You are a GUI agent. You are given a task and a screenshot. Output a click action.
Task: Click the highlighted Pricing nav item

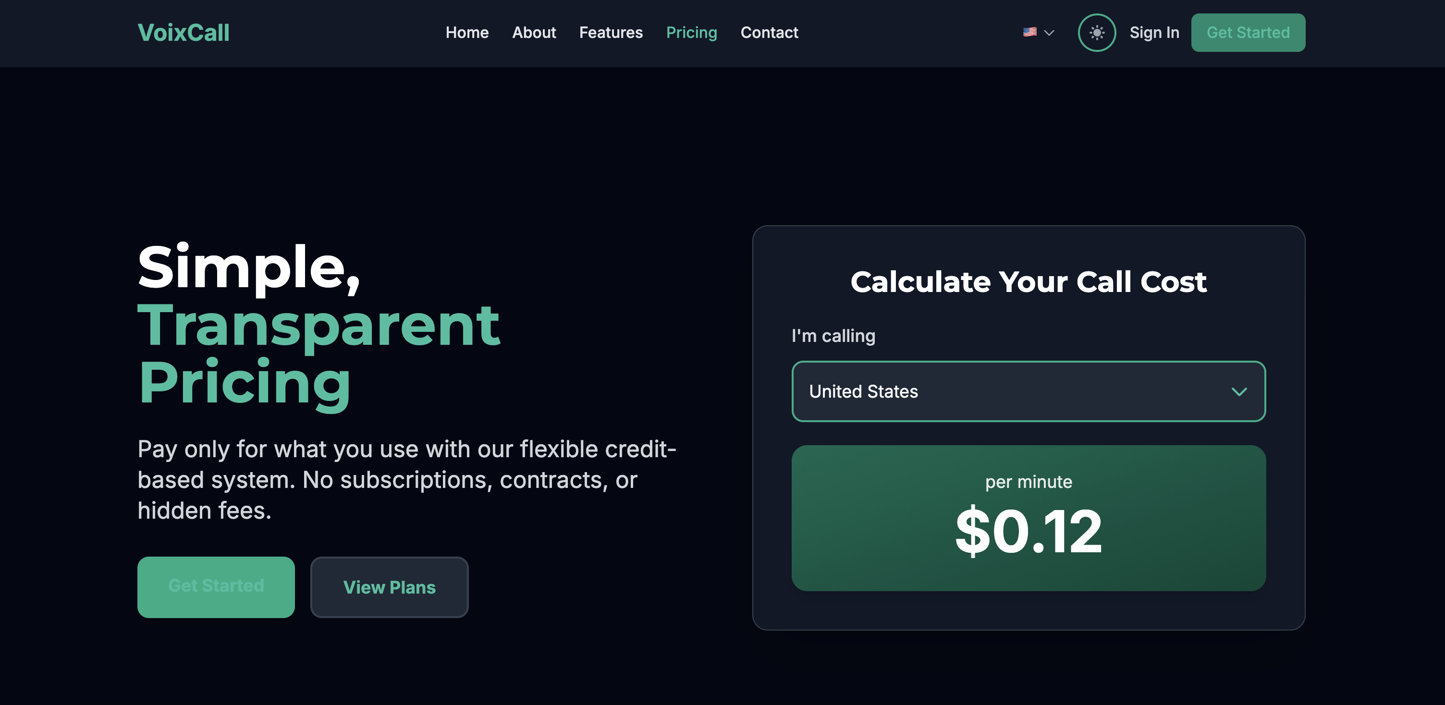pyautogui.click(x=692, y=33)
